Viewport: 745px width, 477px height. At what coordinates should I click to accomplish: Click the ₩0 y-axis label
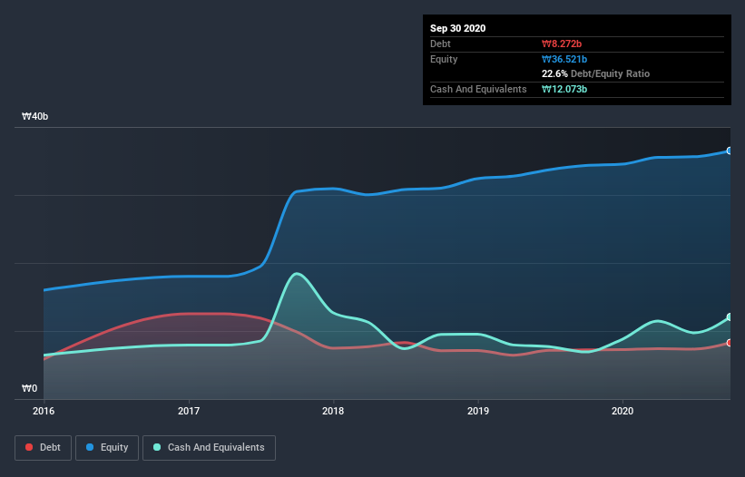29,388
